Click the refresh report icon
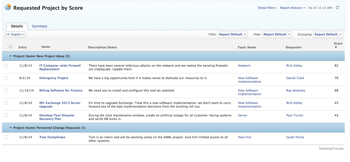 pyautogui.click(x=337, y=8)
